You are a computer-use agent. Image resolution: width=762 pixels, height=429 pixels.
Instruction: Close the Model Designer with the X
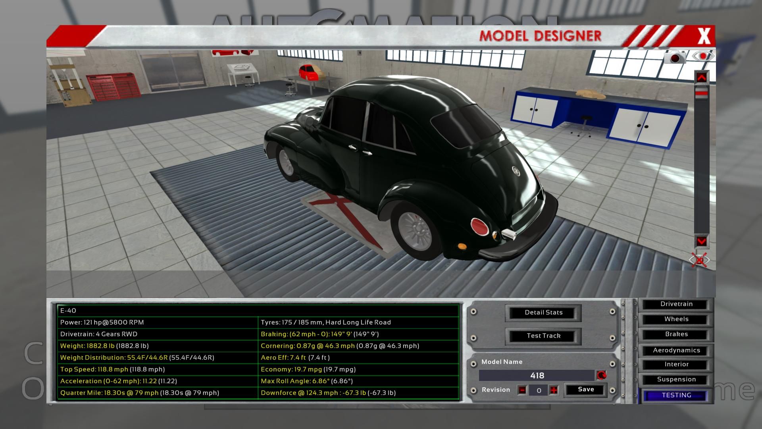[704, 36]
